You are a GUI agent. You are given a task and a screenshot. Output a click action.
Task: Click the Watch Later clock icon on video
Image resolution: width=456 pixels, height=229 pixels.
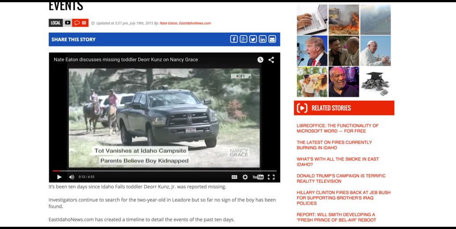[260, 60]
